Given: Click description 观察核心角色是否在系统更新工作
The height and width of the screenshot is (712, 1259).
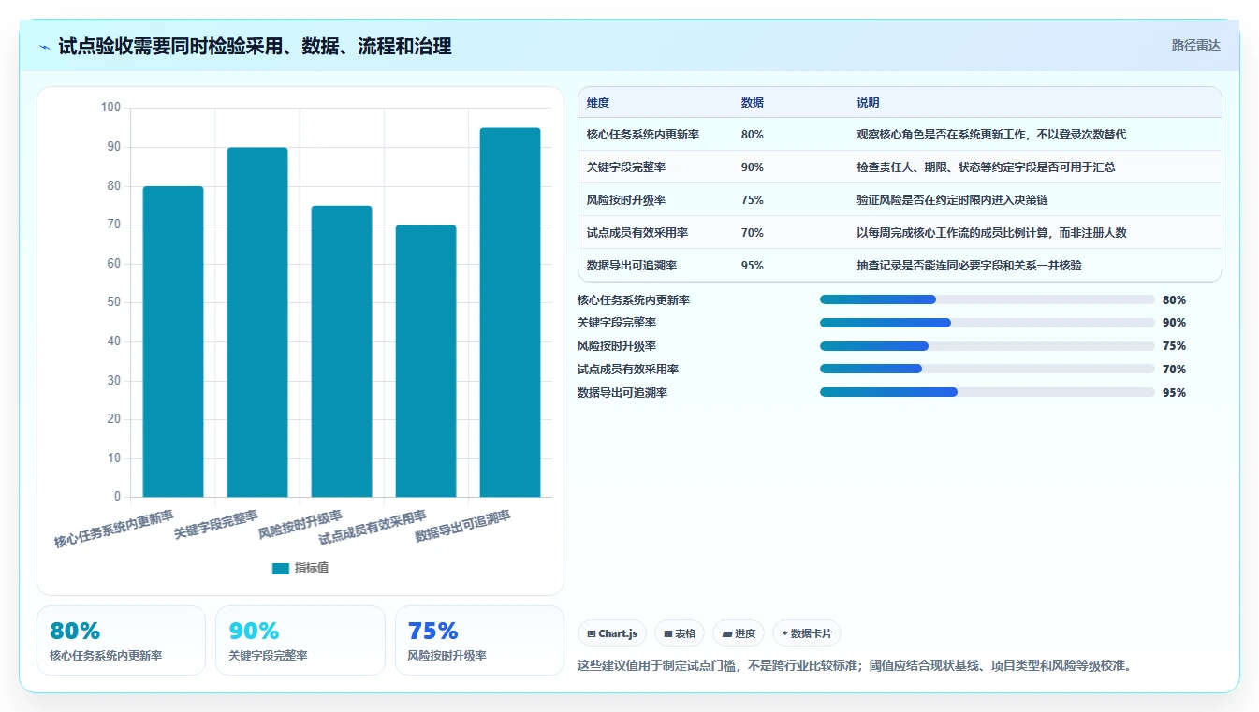Looking at the screenshot, I should (x=991, y=135).
